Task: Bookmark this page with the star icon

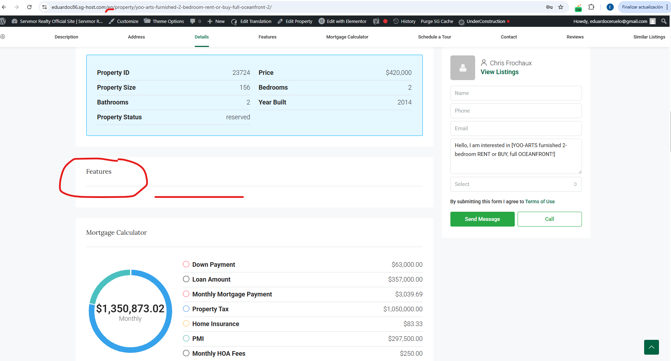Action: (561, 7)
